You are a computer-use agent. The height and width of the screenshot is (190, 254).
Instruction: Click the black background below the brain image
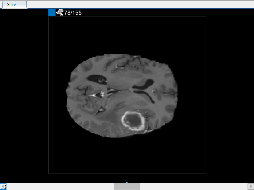tap(127, 156)
